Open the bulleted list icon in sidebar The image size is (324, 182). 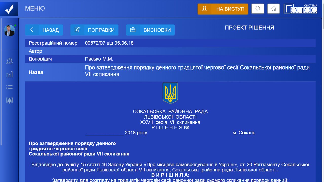coord(9,87)
